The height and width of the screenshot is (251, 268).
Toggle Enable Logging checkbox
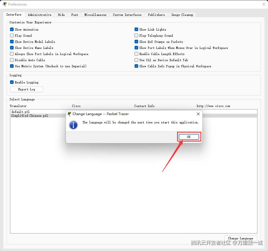coord(12,82)
